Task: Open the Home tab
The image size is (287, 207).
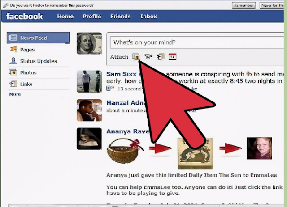Action: pyautogui.click(x=65, y=16)
